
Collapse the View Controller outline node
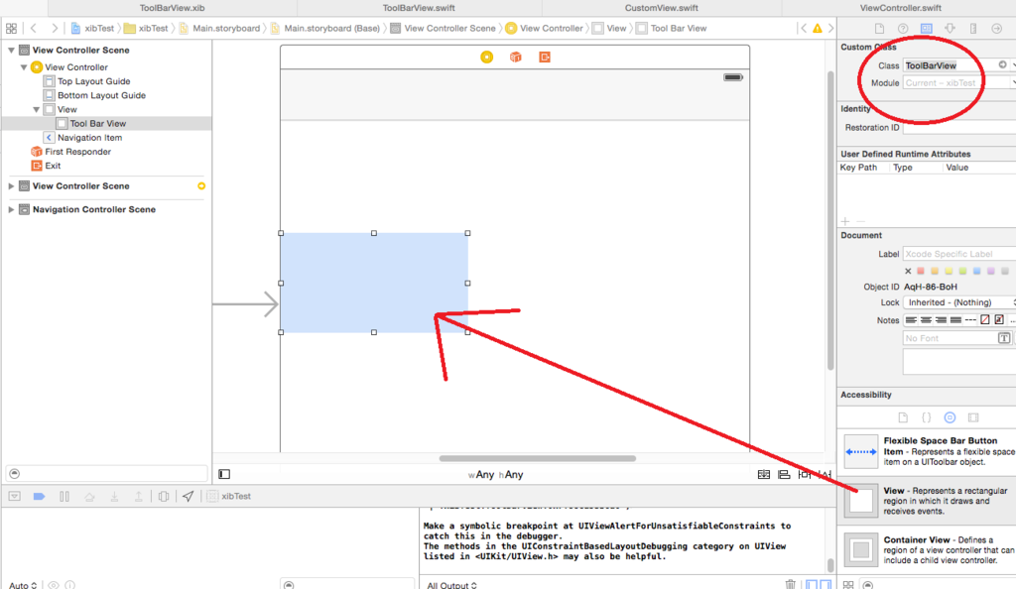[24, 67]
